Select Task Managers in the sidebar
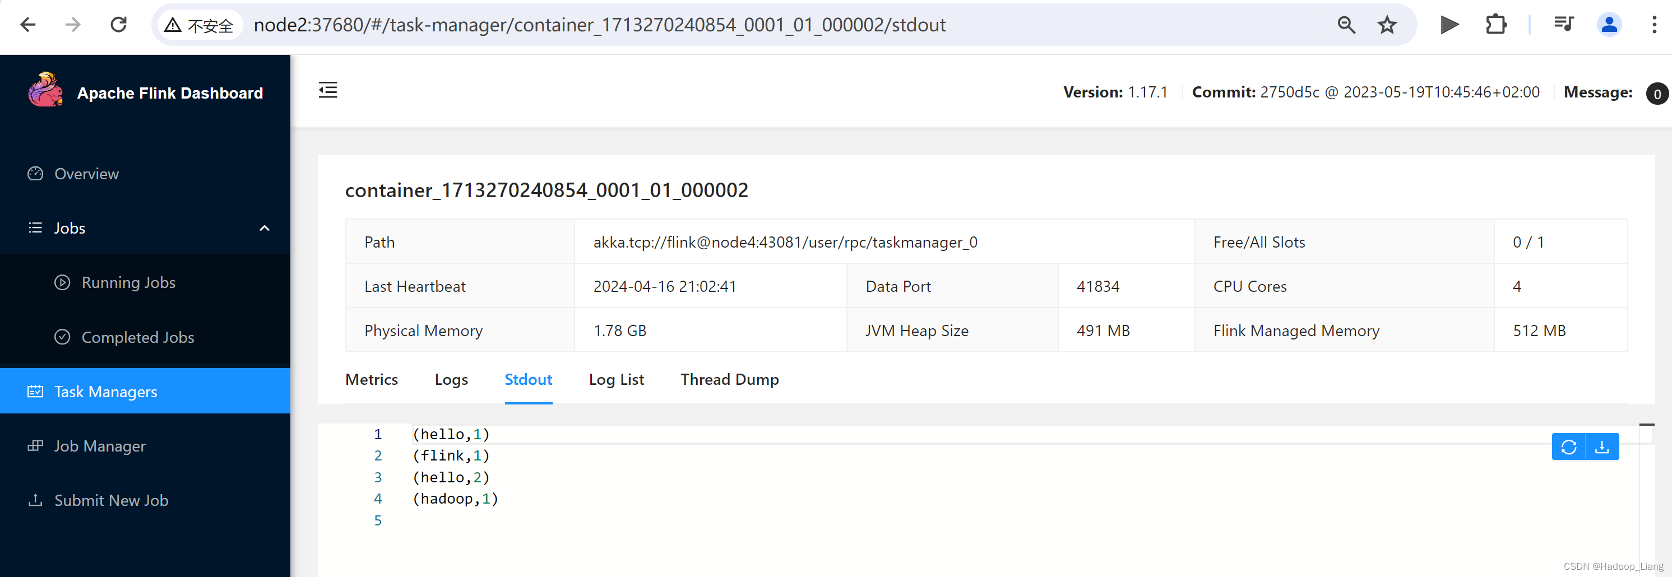 [145, 390]
